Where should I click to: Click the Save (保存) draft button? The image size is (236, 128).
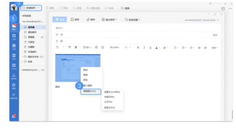click(x=75, y=19)
